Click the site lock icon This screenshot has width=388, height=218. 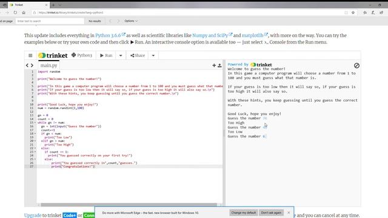tap(35, 12)
